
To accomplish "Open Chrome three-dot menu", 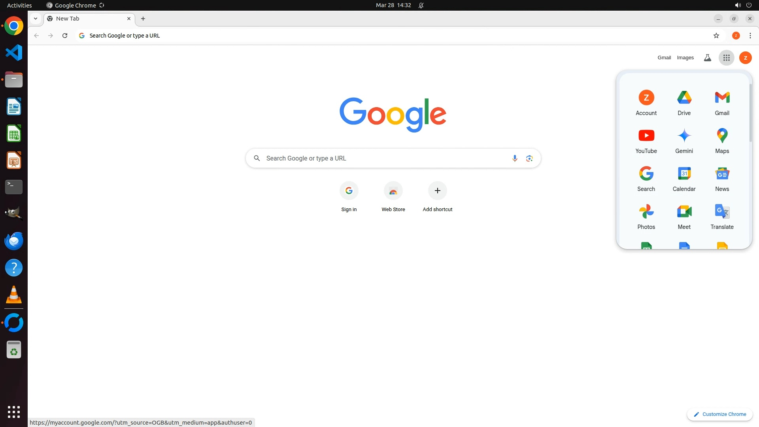I will [x=750, y=36].
